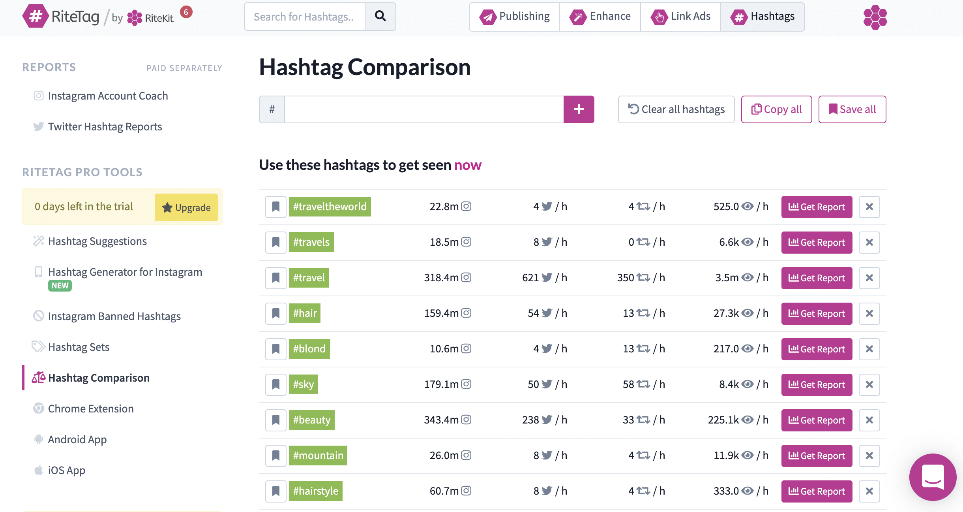Click the Twitter Hashtag Reports icon
The image size is (963, 512).
click(x=38, y=126)
